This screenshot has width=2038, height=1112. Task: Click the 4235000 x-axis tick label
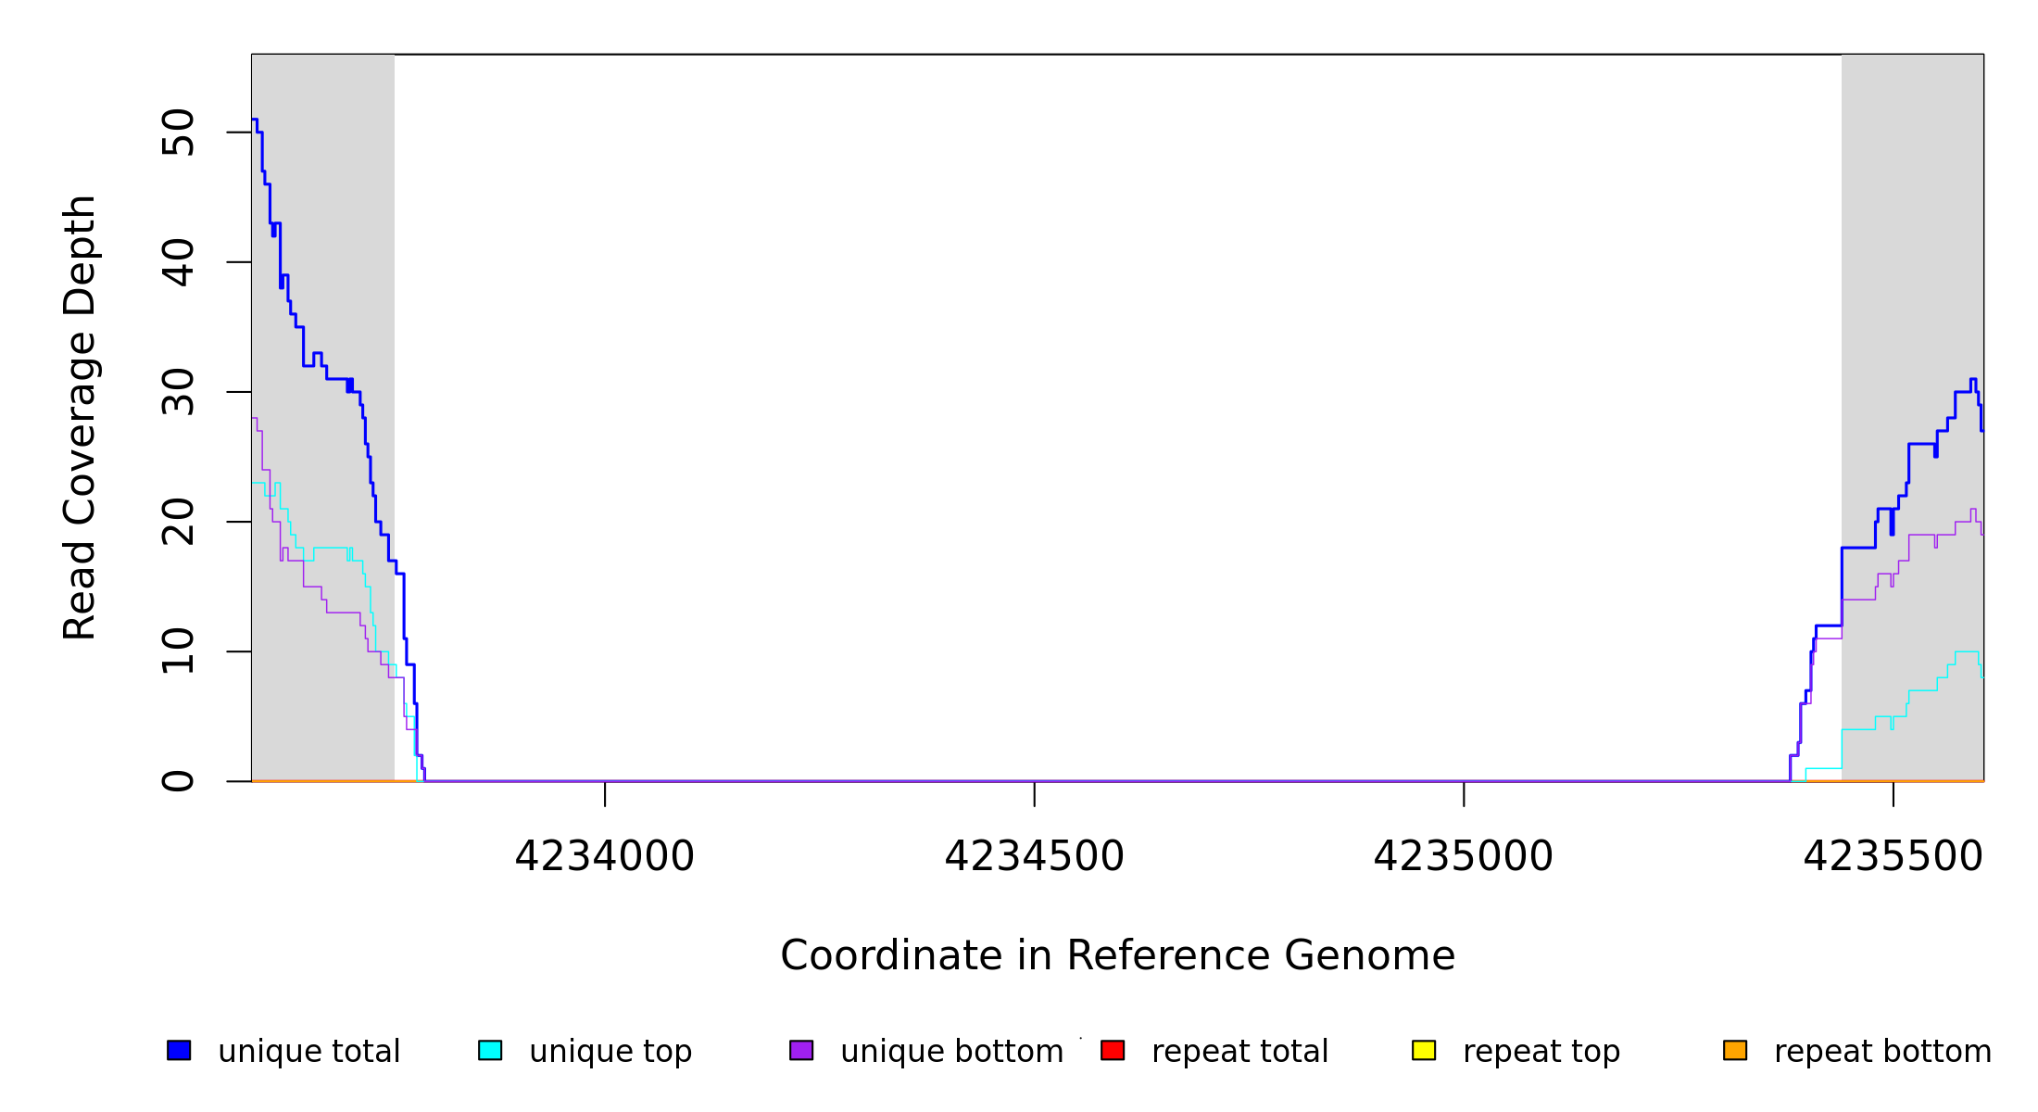coord(1463,856)
